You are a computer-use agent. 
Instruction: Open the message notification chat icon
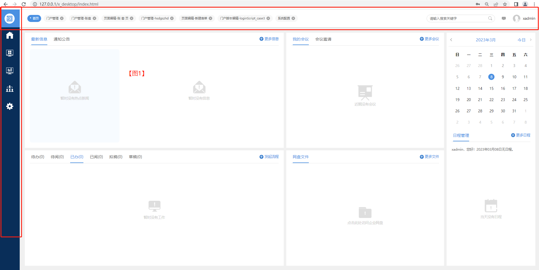point(504,18)
